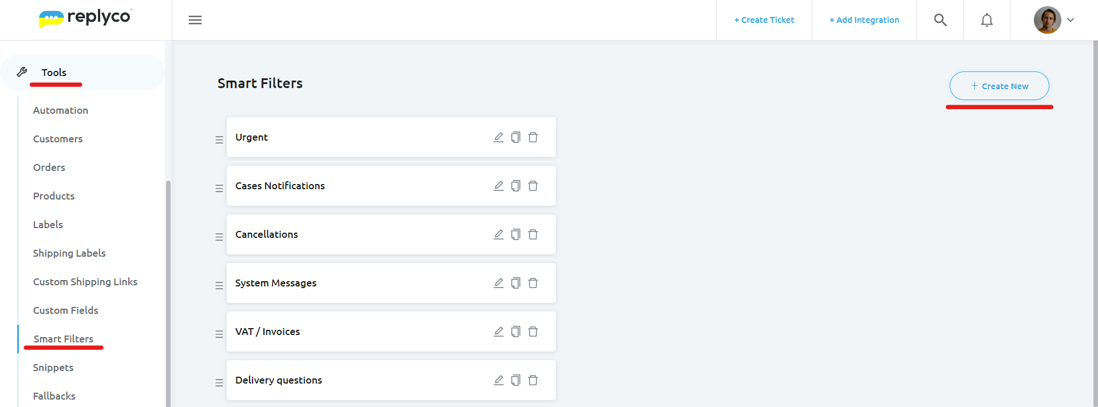
Task: Select Snippets in the Tools menu
Action: click(x=53, y=368)
